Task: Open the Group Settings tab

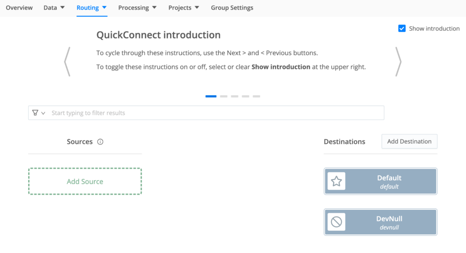Action: click(x=232, y=8)
